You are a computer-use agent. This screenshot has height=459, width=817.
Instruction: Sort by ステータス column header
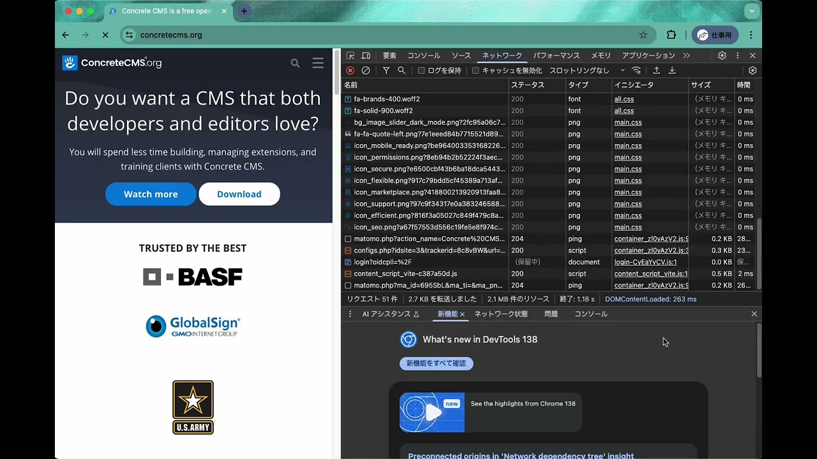click(x=537, y=85)
